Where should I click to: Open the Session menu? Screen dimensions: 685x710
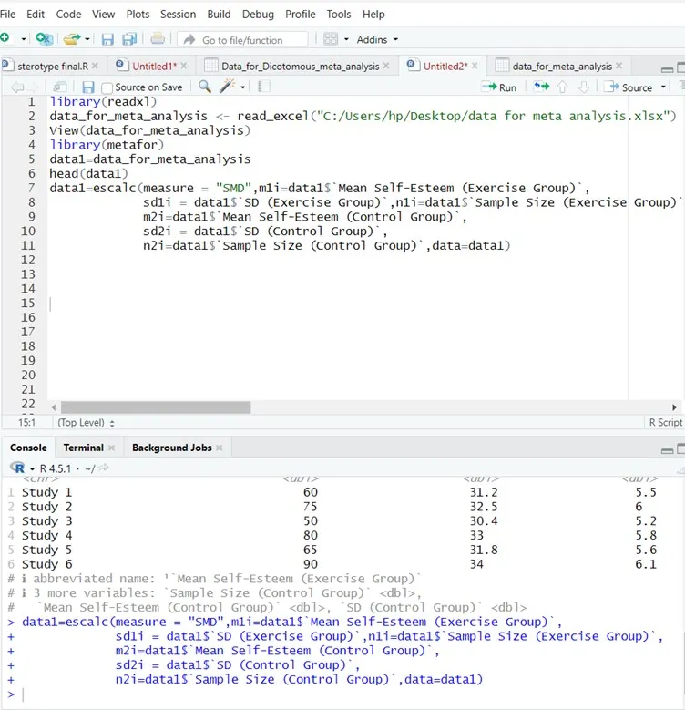coord(178,15)
